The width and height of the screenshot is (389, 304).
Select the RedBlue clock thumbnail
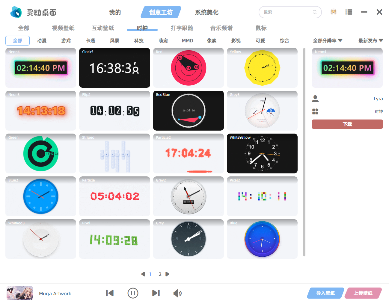point(189,111)
